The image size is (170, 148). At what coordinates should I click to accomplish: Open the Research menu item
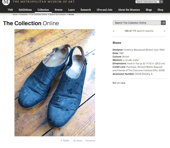pos(86,10)
